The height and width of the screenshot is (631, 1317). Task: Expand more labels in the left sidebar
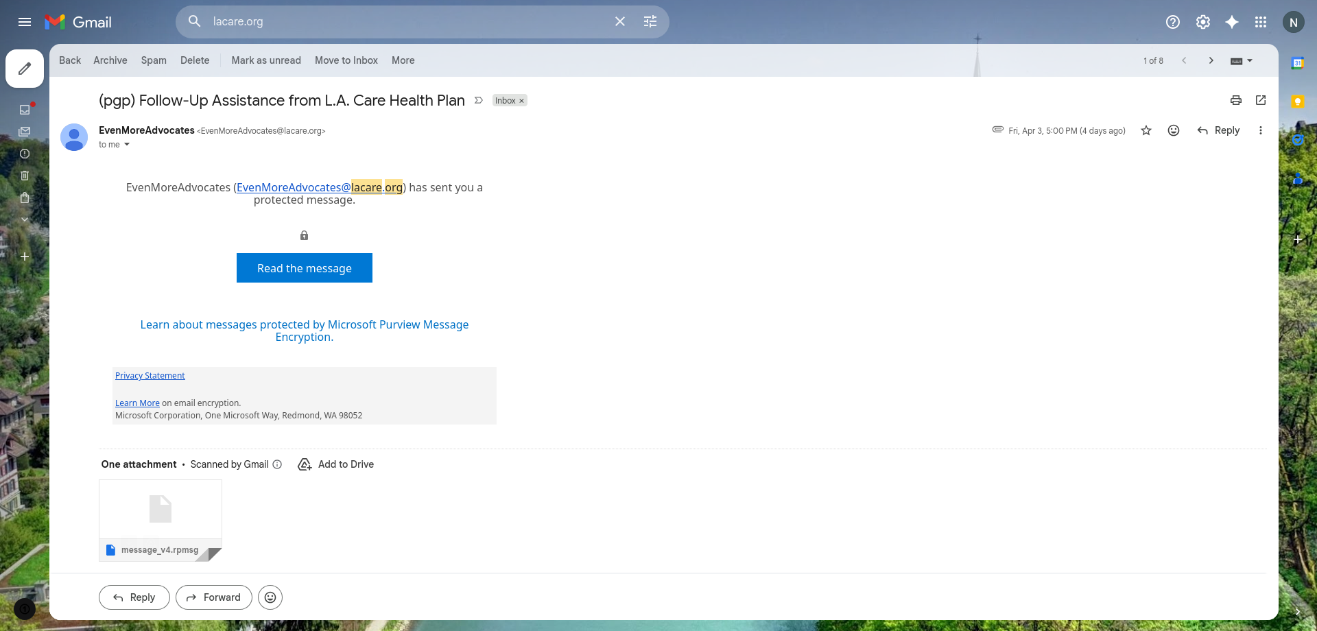tap(25, 219)
